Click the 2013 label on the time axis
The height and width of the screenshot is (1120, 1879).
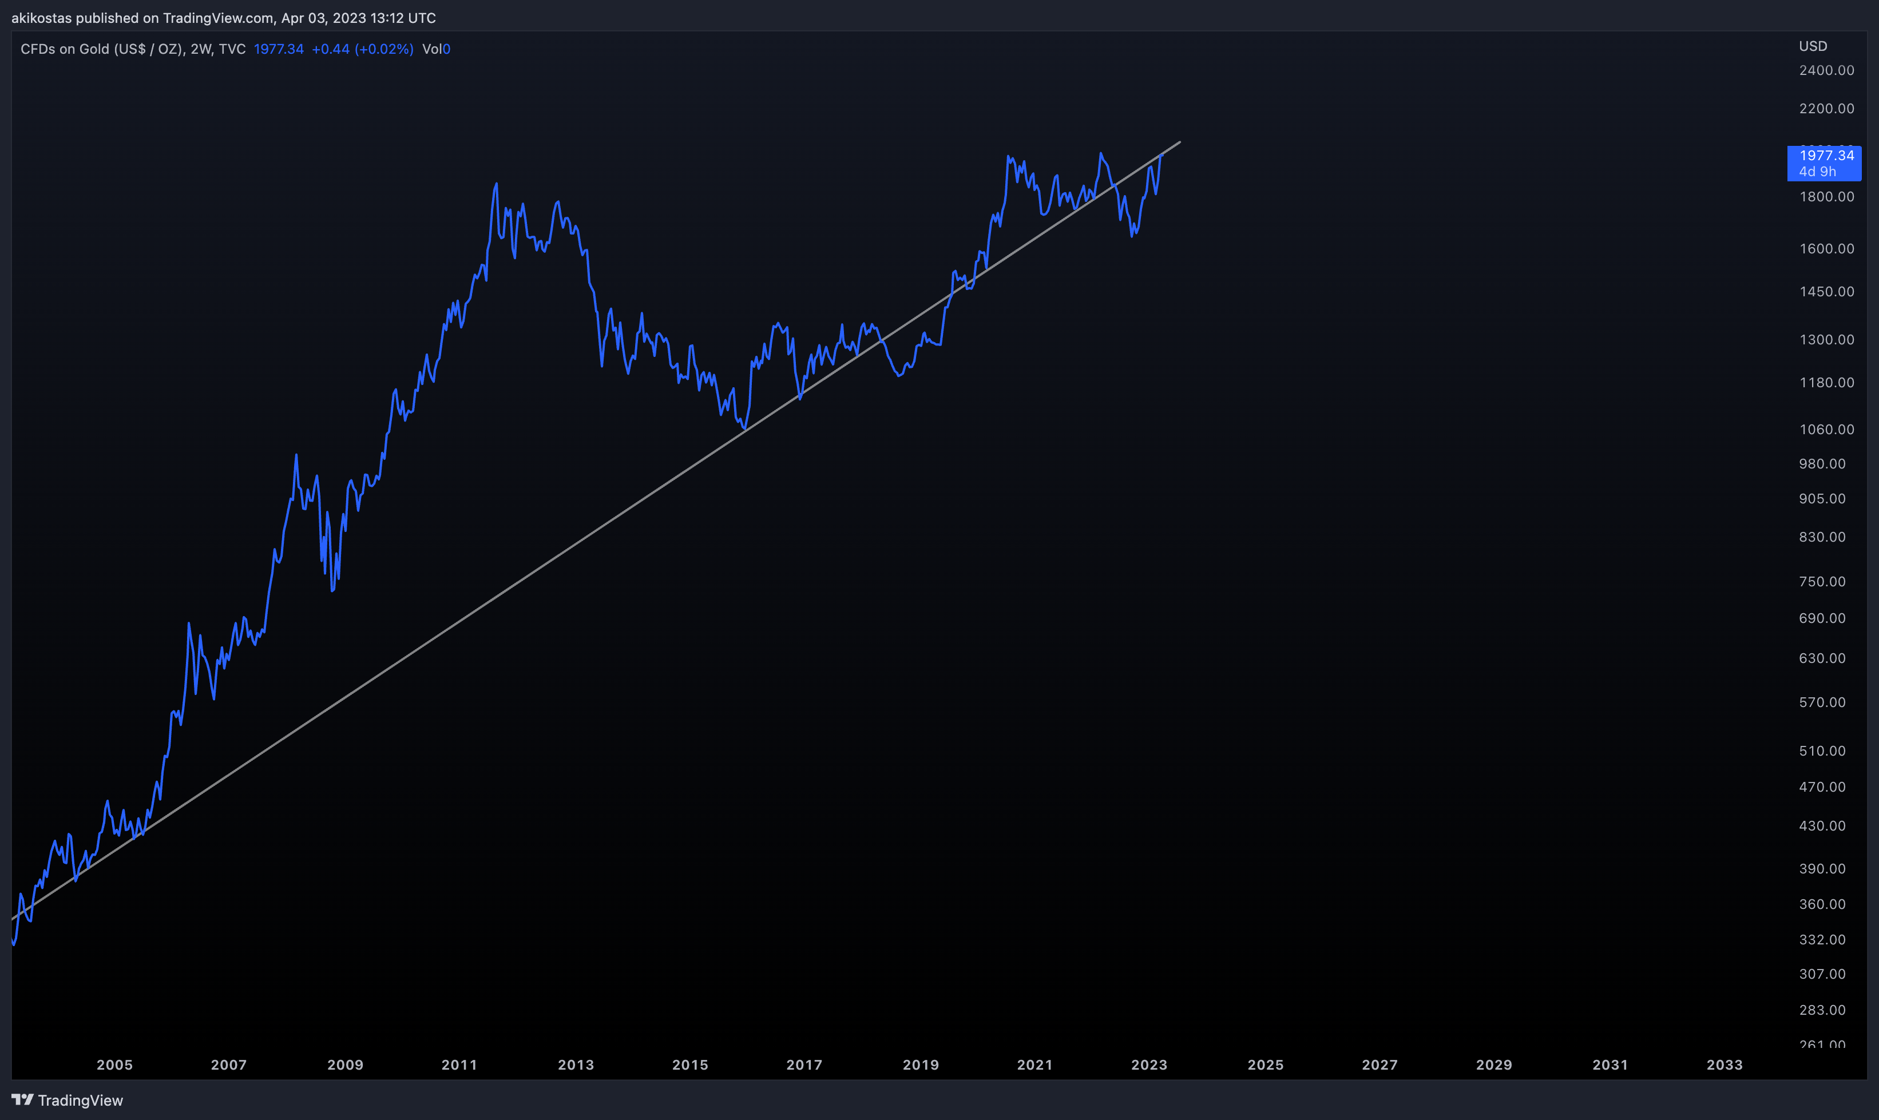pyautogui.click(x=576, y=1065)
